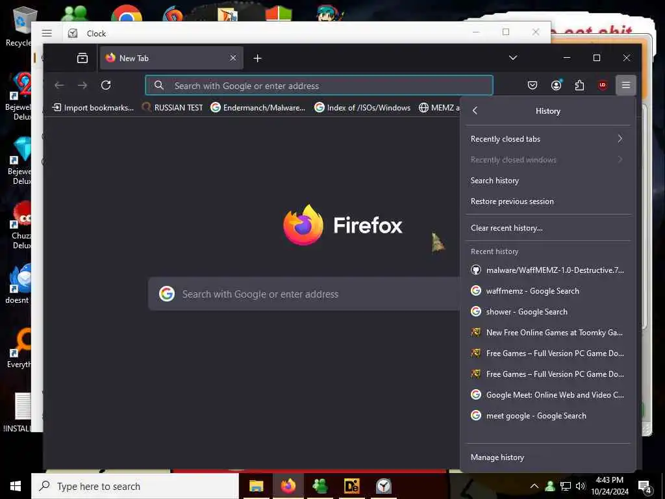This screenshot has width=665, height=499.
Task: Open Endermanch/Malware... bookmark
Action: 258,108
